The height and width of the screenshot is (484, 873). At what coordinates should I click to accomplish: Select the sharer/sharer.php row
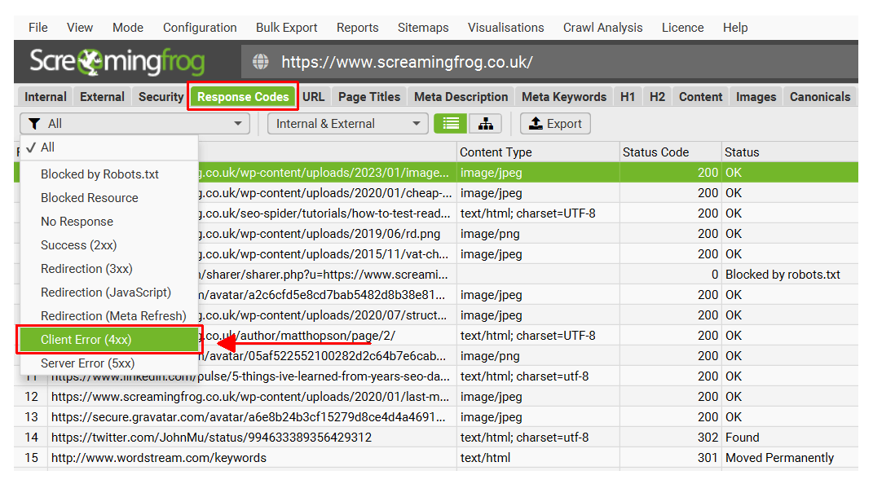tap(528, 275)
